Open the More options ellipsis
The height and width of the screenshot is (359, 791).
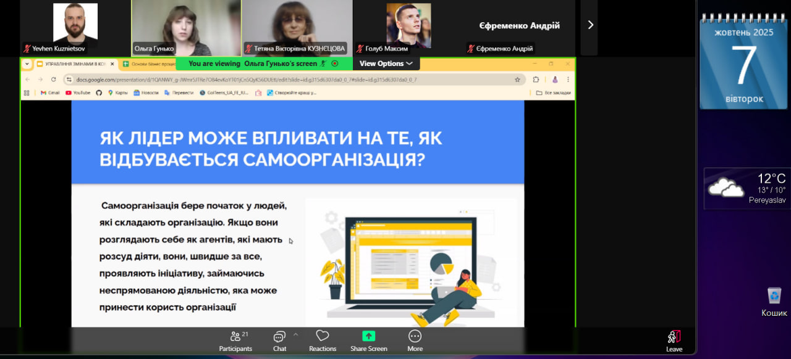[x=415, y=340]
